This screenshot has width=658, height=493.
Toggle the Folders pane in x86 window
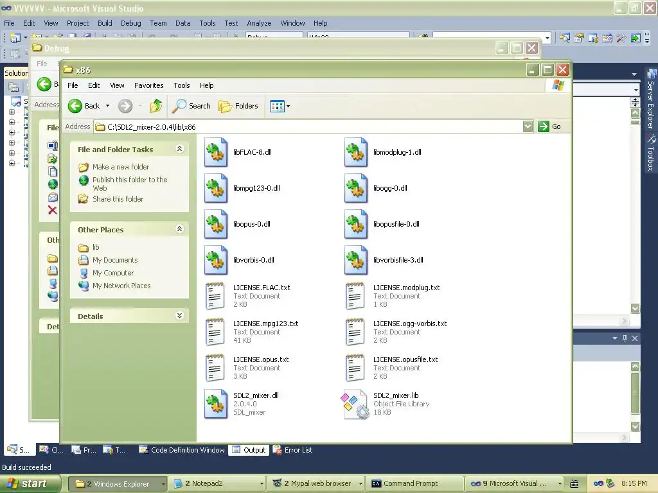tap(238, 106)
